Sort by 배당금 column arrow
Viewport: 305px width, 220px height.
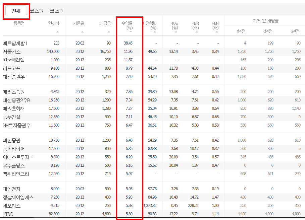pyautogui.click(x=109, y=32)
